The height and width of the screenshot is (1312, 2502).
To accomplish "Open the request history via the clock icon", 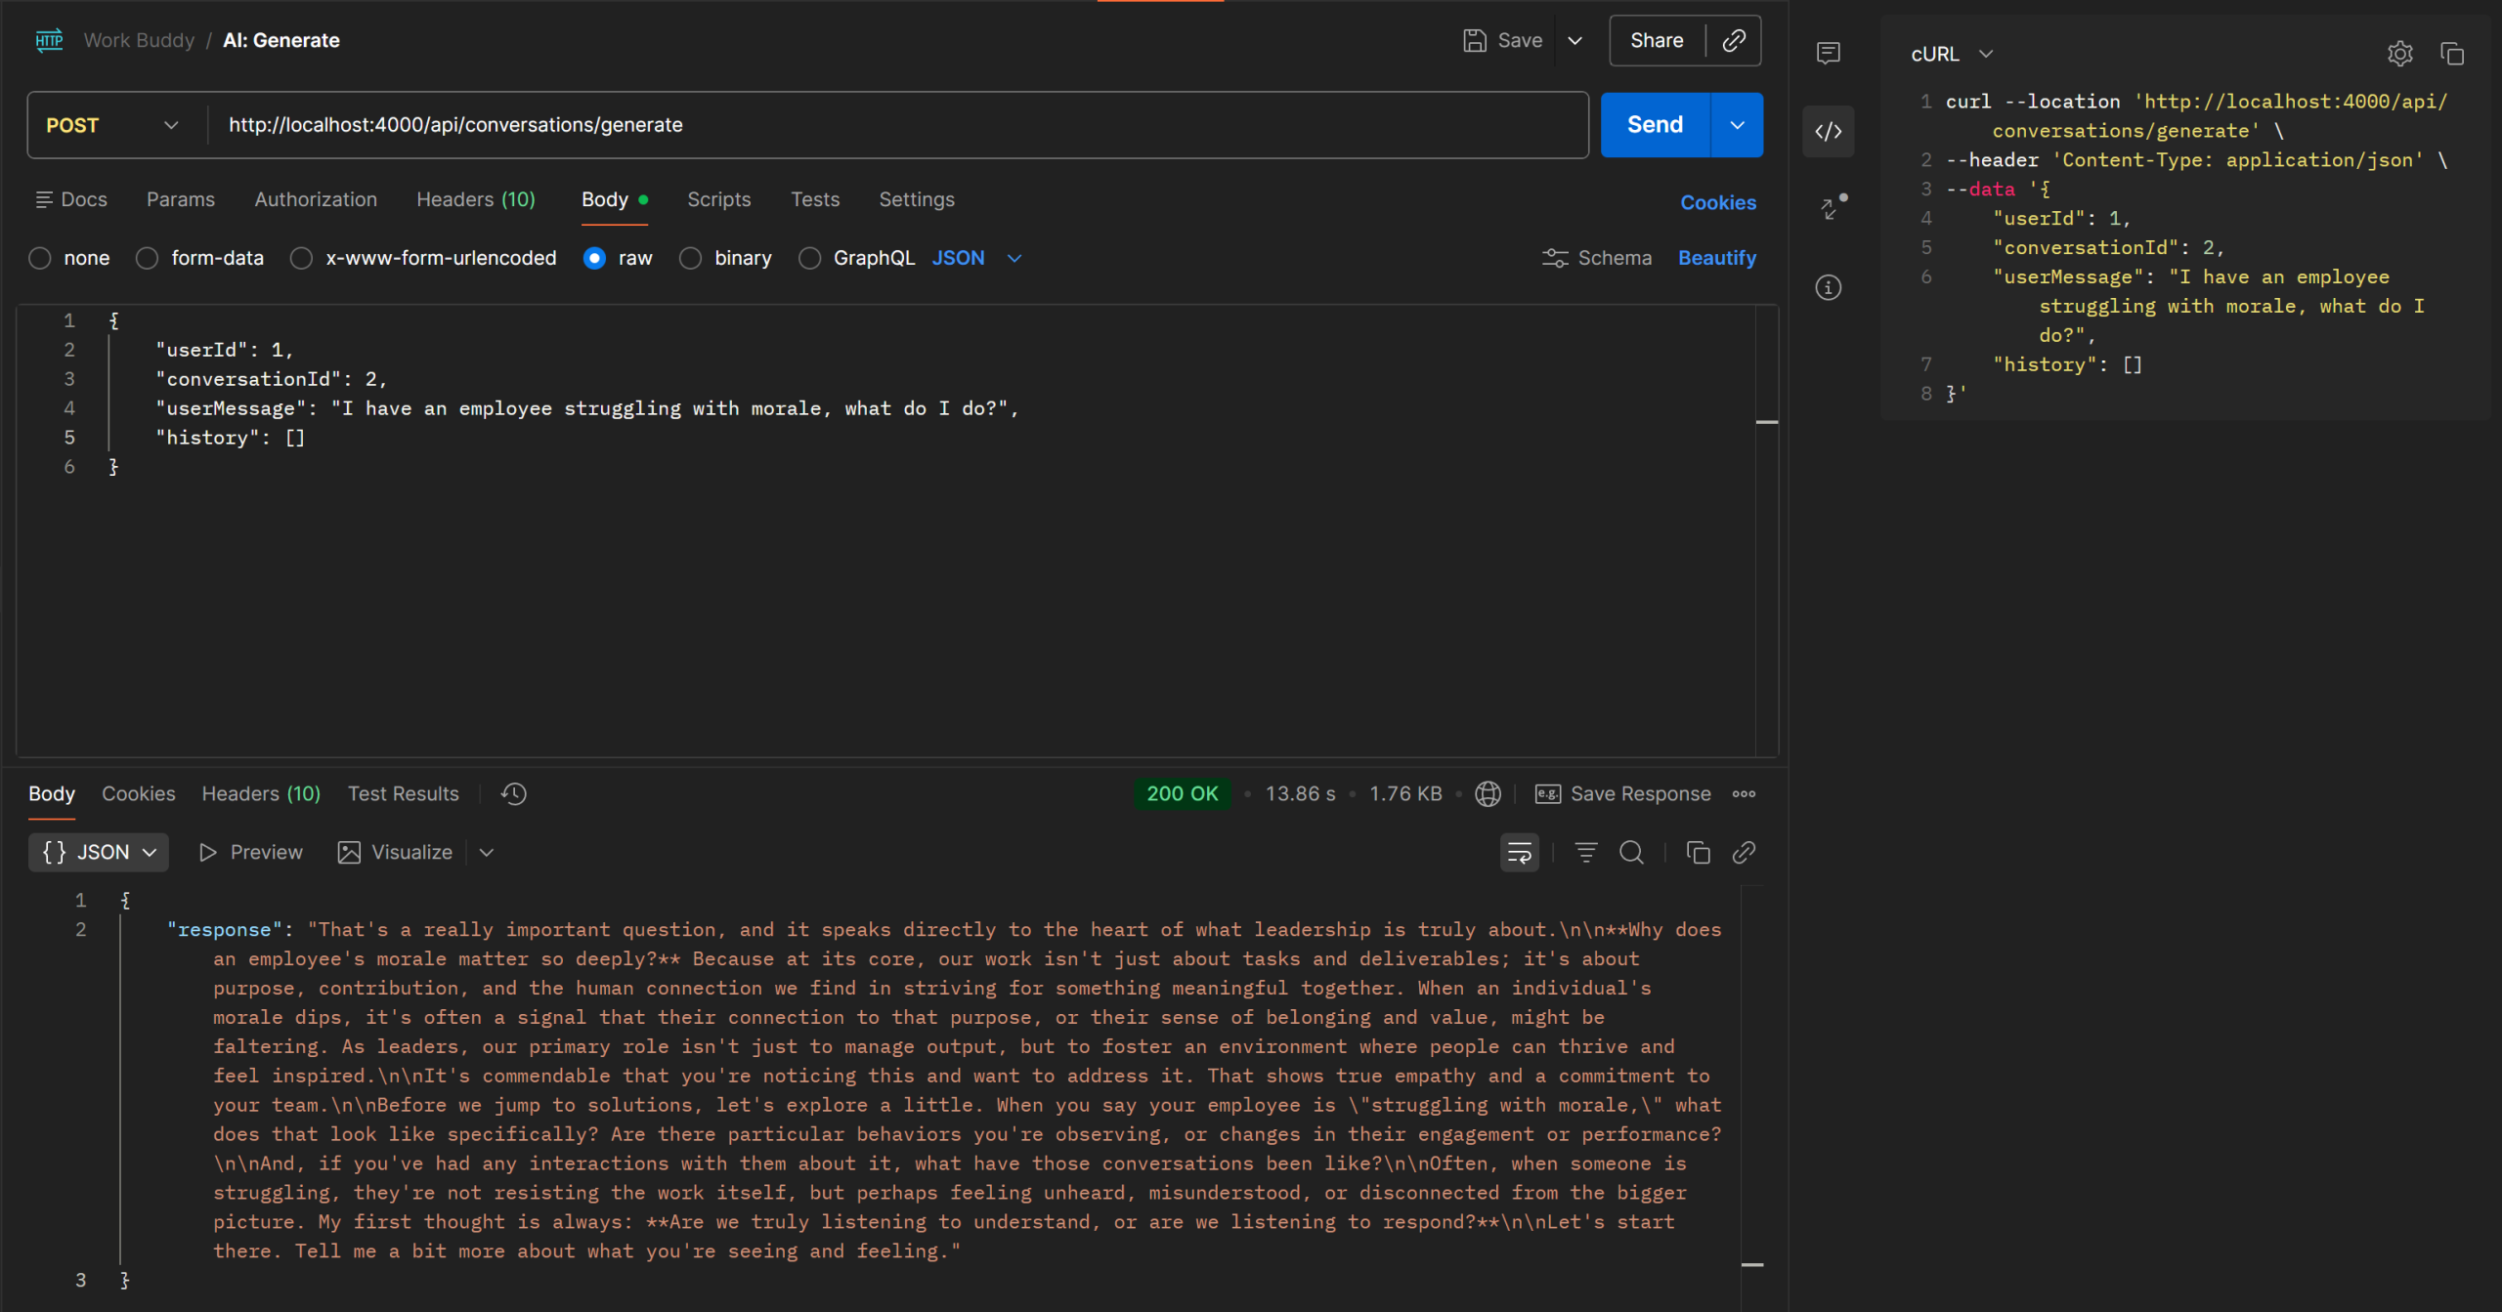I will [512, 793].
